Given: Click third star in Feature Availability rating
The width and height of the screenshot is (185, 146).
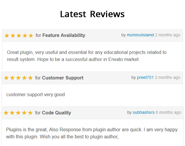Looking at the screenshot, I should [x=19, y=35].
